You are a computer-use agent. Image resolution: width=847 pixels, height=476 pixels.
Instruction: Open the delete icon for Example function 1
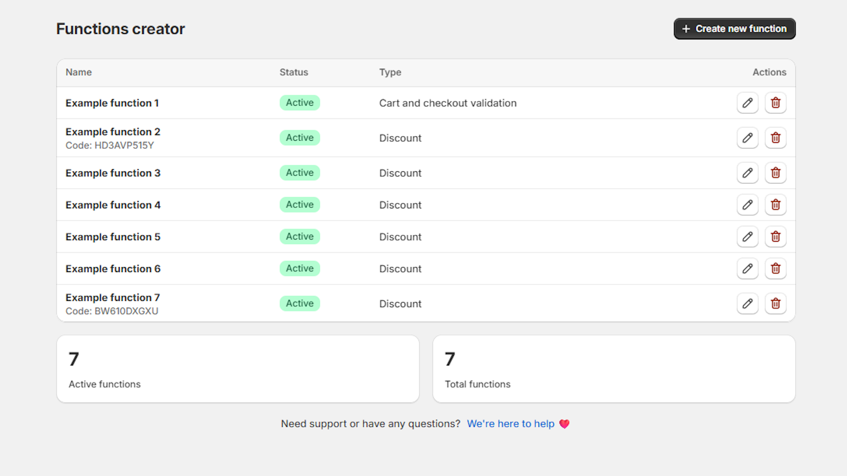(776, 103)
